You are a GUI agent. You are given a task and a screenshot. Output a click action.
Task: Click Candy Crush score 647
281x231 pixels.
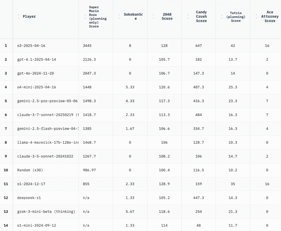tap(199, 46)
